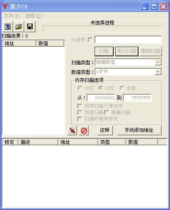Toggle the 快速扫描 checkbox
Image resolution: width=170 pixels, height=210 pixels.
tap(80, 113)
